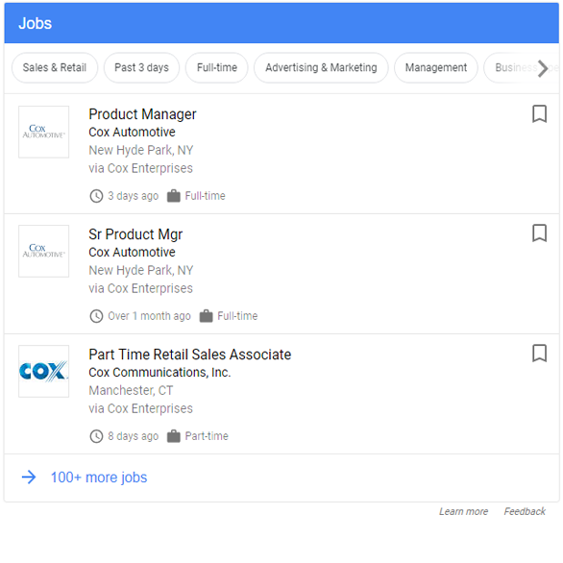
Task: Click Cox Automotive logo of Sr Product Mgr listing
Action: [44, 252]
